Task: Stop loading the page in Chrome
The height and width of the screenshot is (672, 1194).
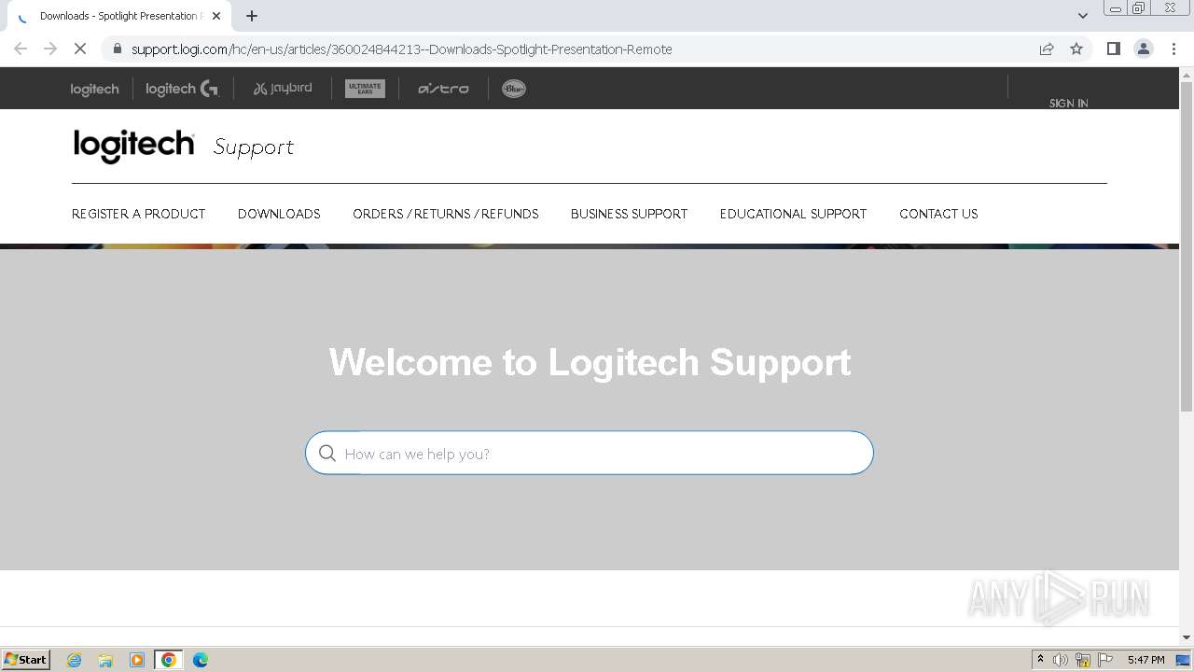Action: tap(80, 49)
